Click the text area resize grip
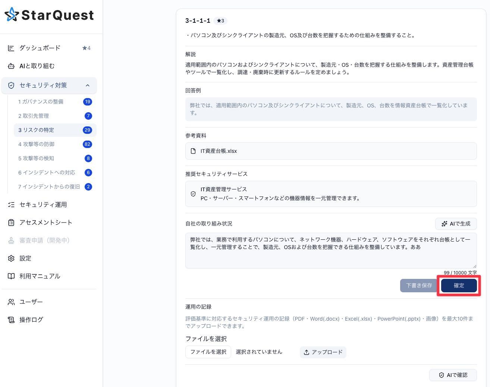The width and height of the screenshot is (490, 387). click(475, 266)
